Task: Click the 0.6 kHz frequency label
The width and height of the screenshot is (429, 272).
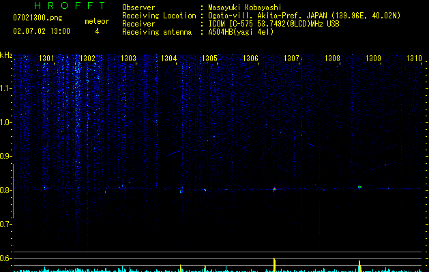Action: [5, 258]
